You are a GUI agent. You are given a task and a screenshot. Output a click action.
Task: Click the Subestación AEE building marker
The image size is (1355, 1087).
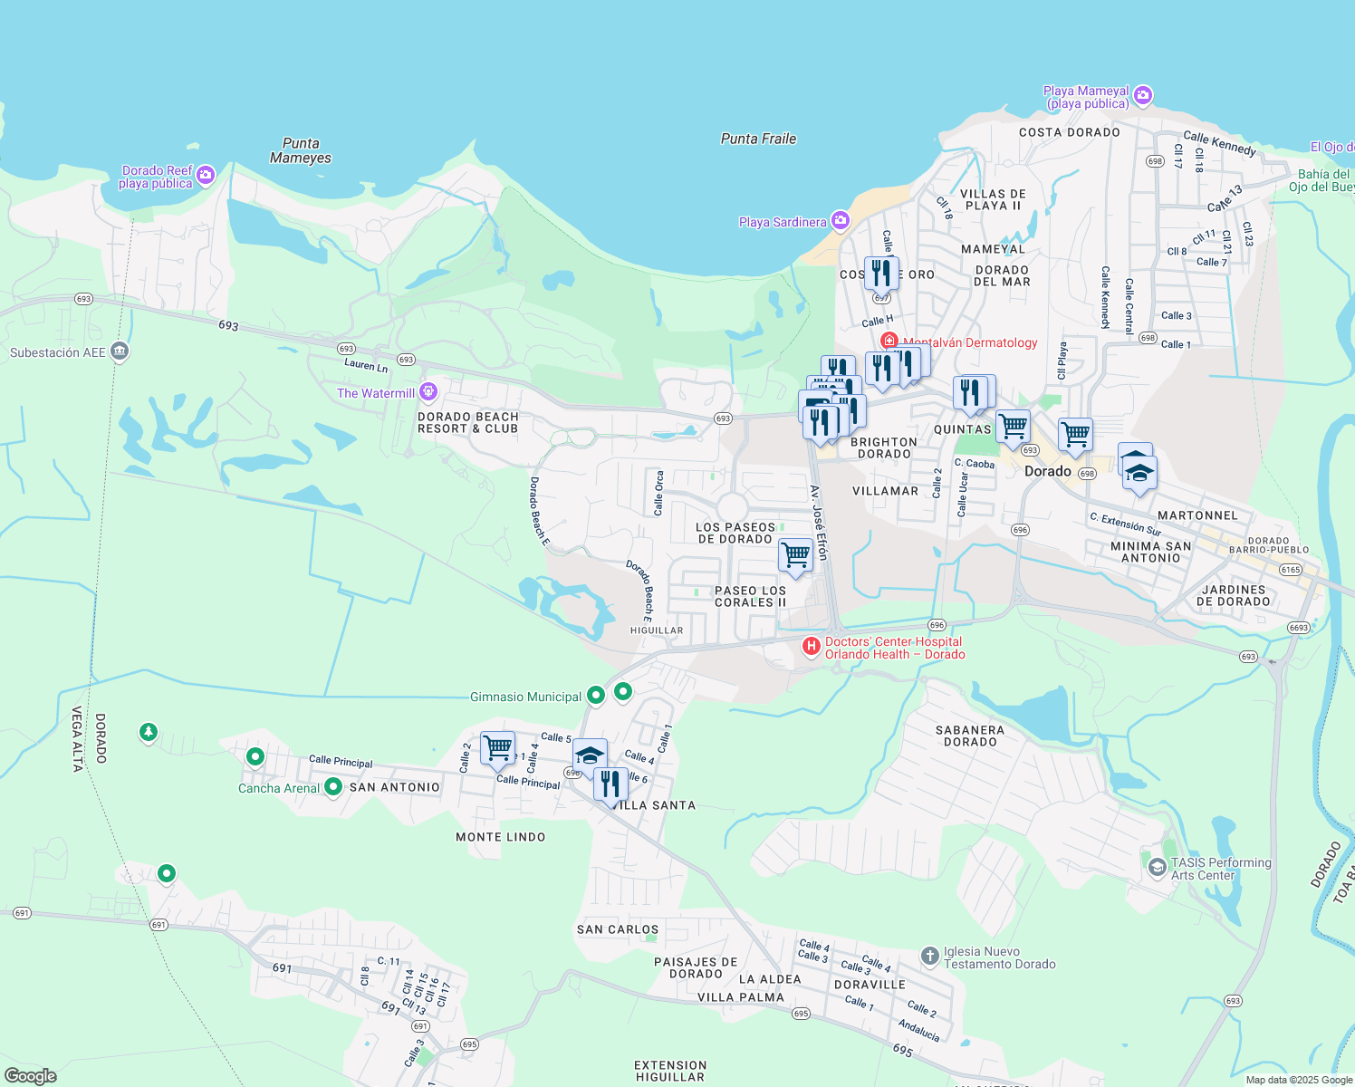(120, 351)
